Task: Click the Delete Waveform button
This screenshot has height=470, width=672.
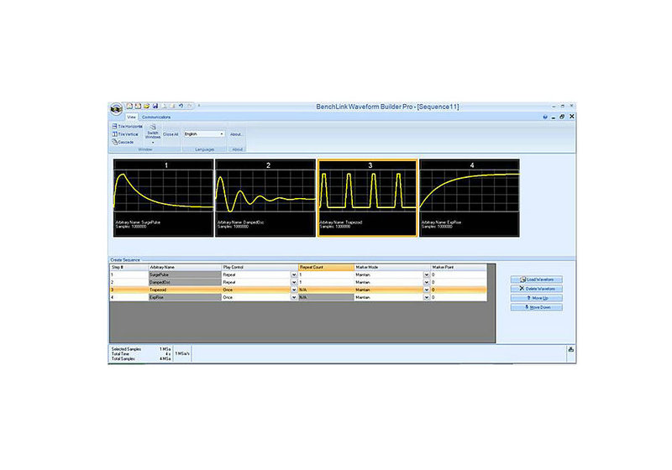Action: click(x=536, y=289)
